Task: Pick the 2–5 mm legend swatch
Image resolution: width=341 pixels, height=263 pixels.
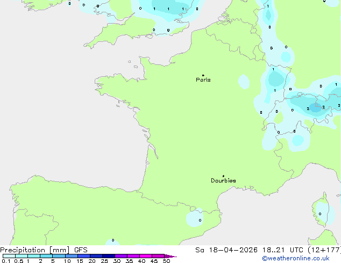Action: click(46, 256)
